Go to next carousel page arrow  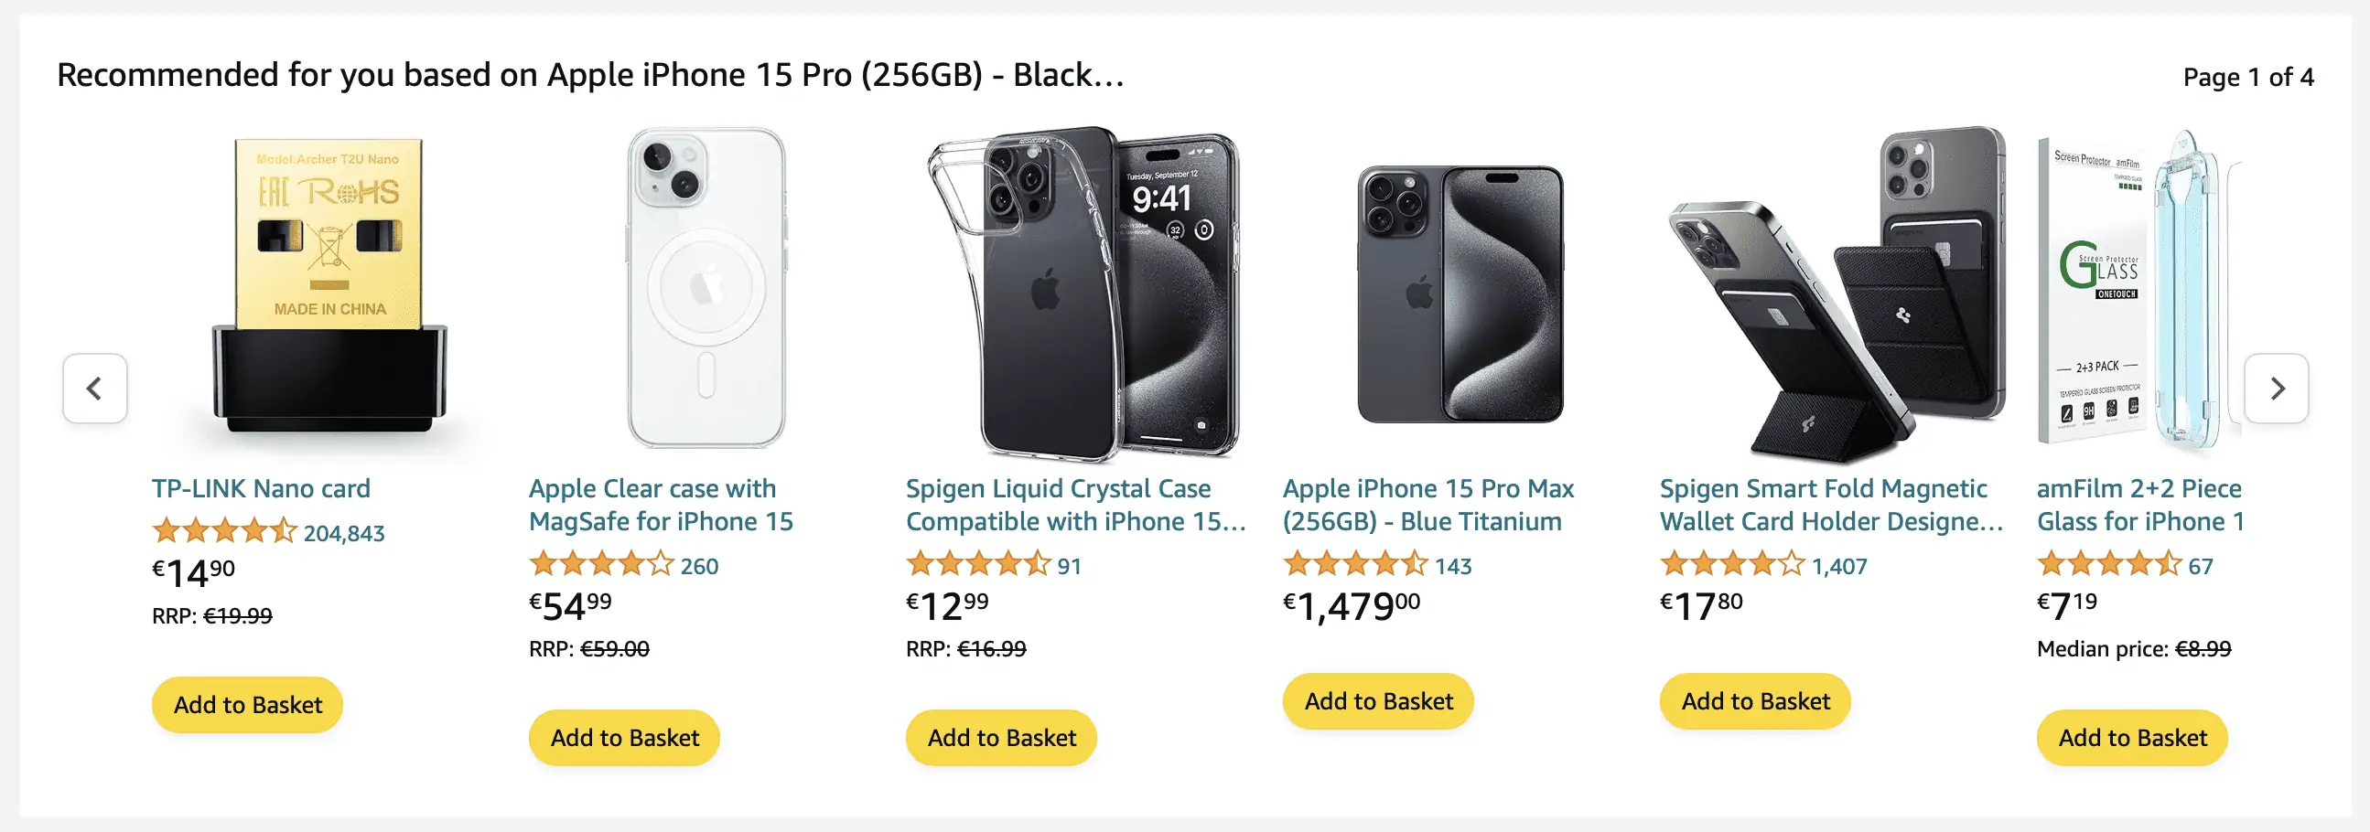pos(2275,389)
